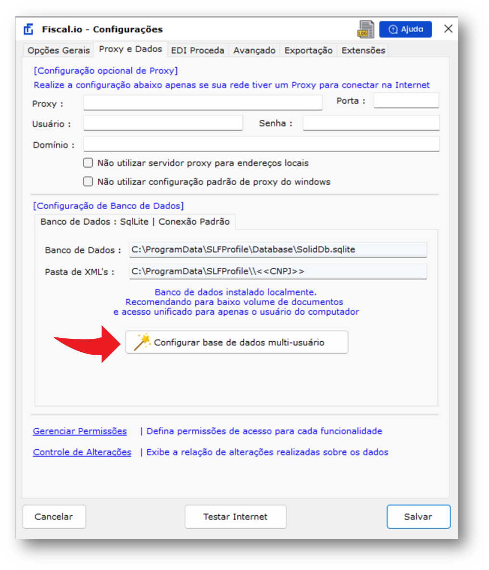Click the [Configuração de Banco de Dados] heading
Viewport: 489px width, 570px height.
[108, 206]
